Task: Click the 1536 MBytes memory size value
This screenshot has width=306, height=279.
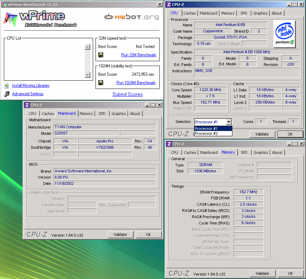Action: coord(205,171)
